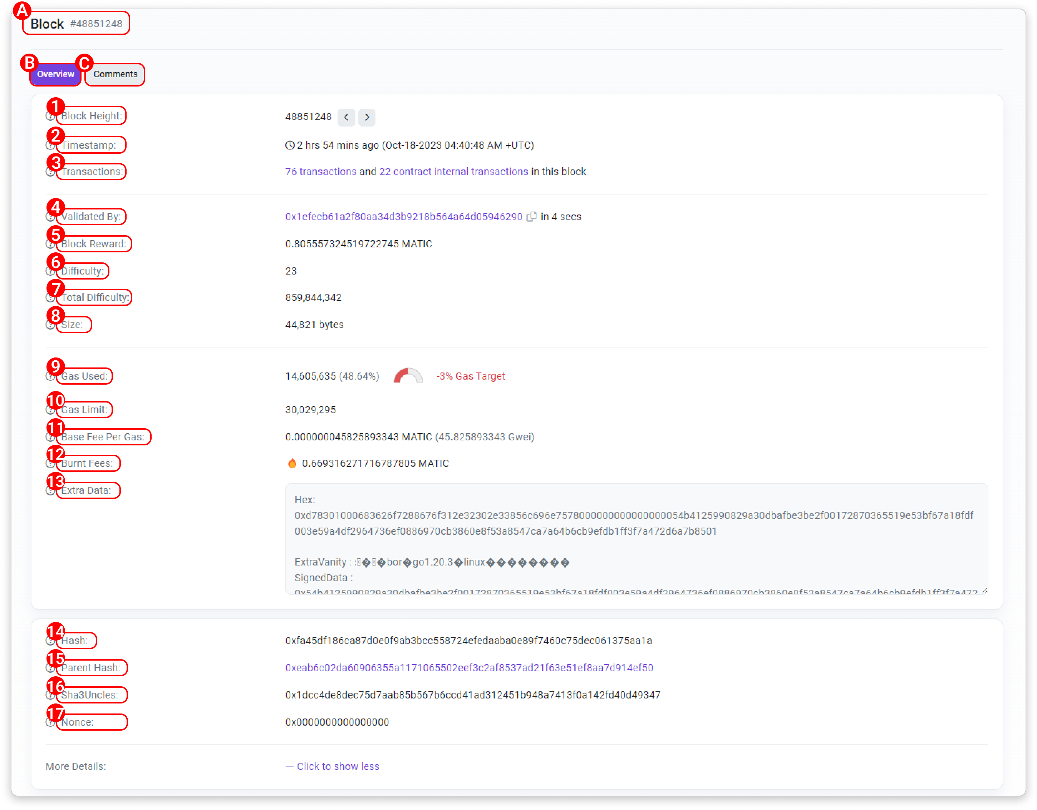Go to previous block with left chevron

click(x=346, y=117)
